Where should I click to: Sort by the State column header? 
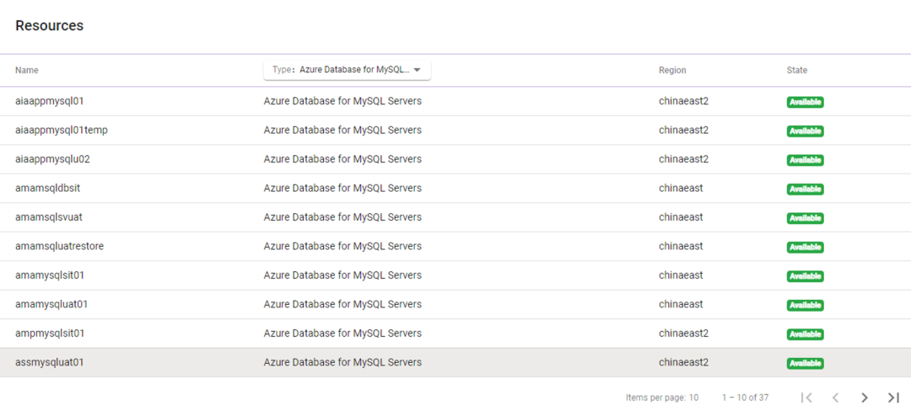click(797, 71)
